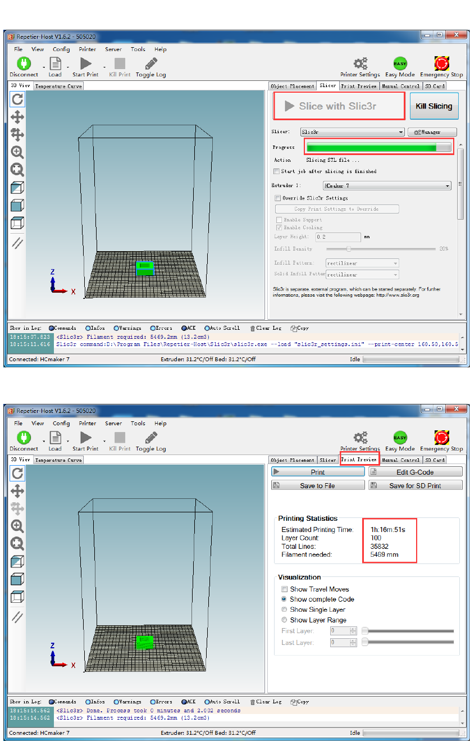This screenshot has width=470, height=741.
Task: Click the Kill Slicing button
Action: pos(434,106)
